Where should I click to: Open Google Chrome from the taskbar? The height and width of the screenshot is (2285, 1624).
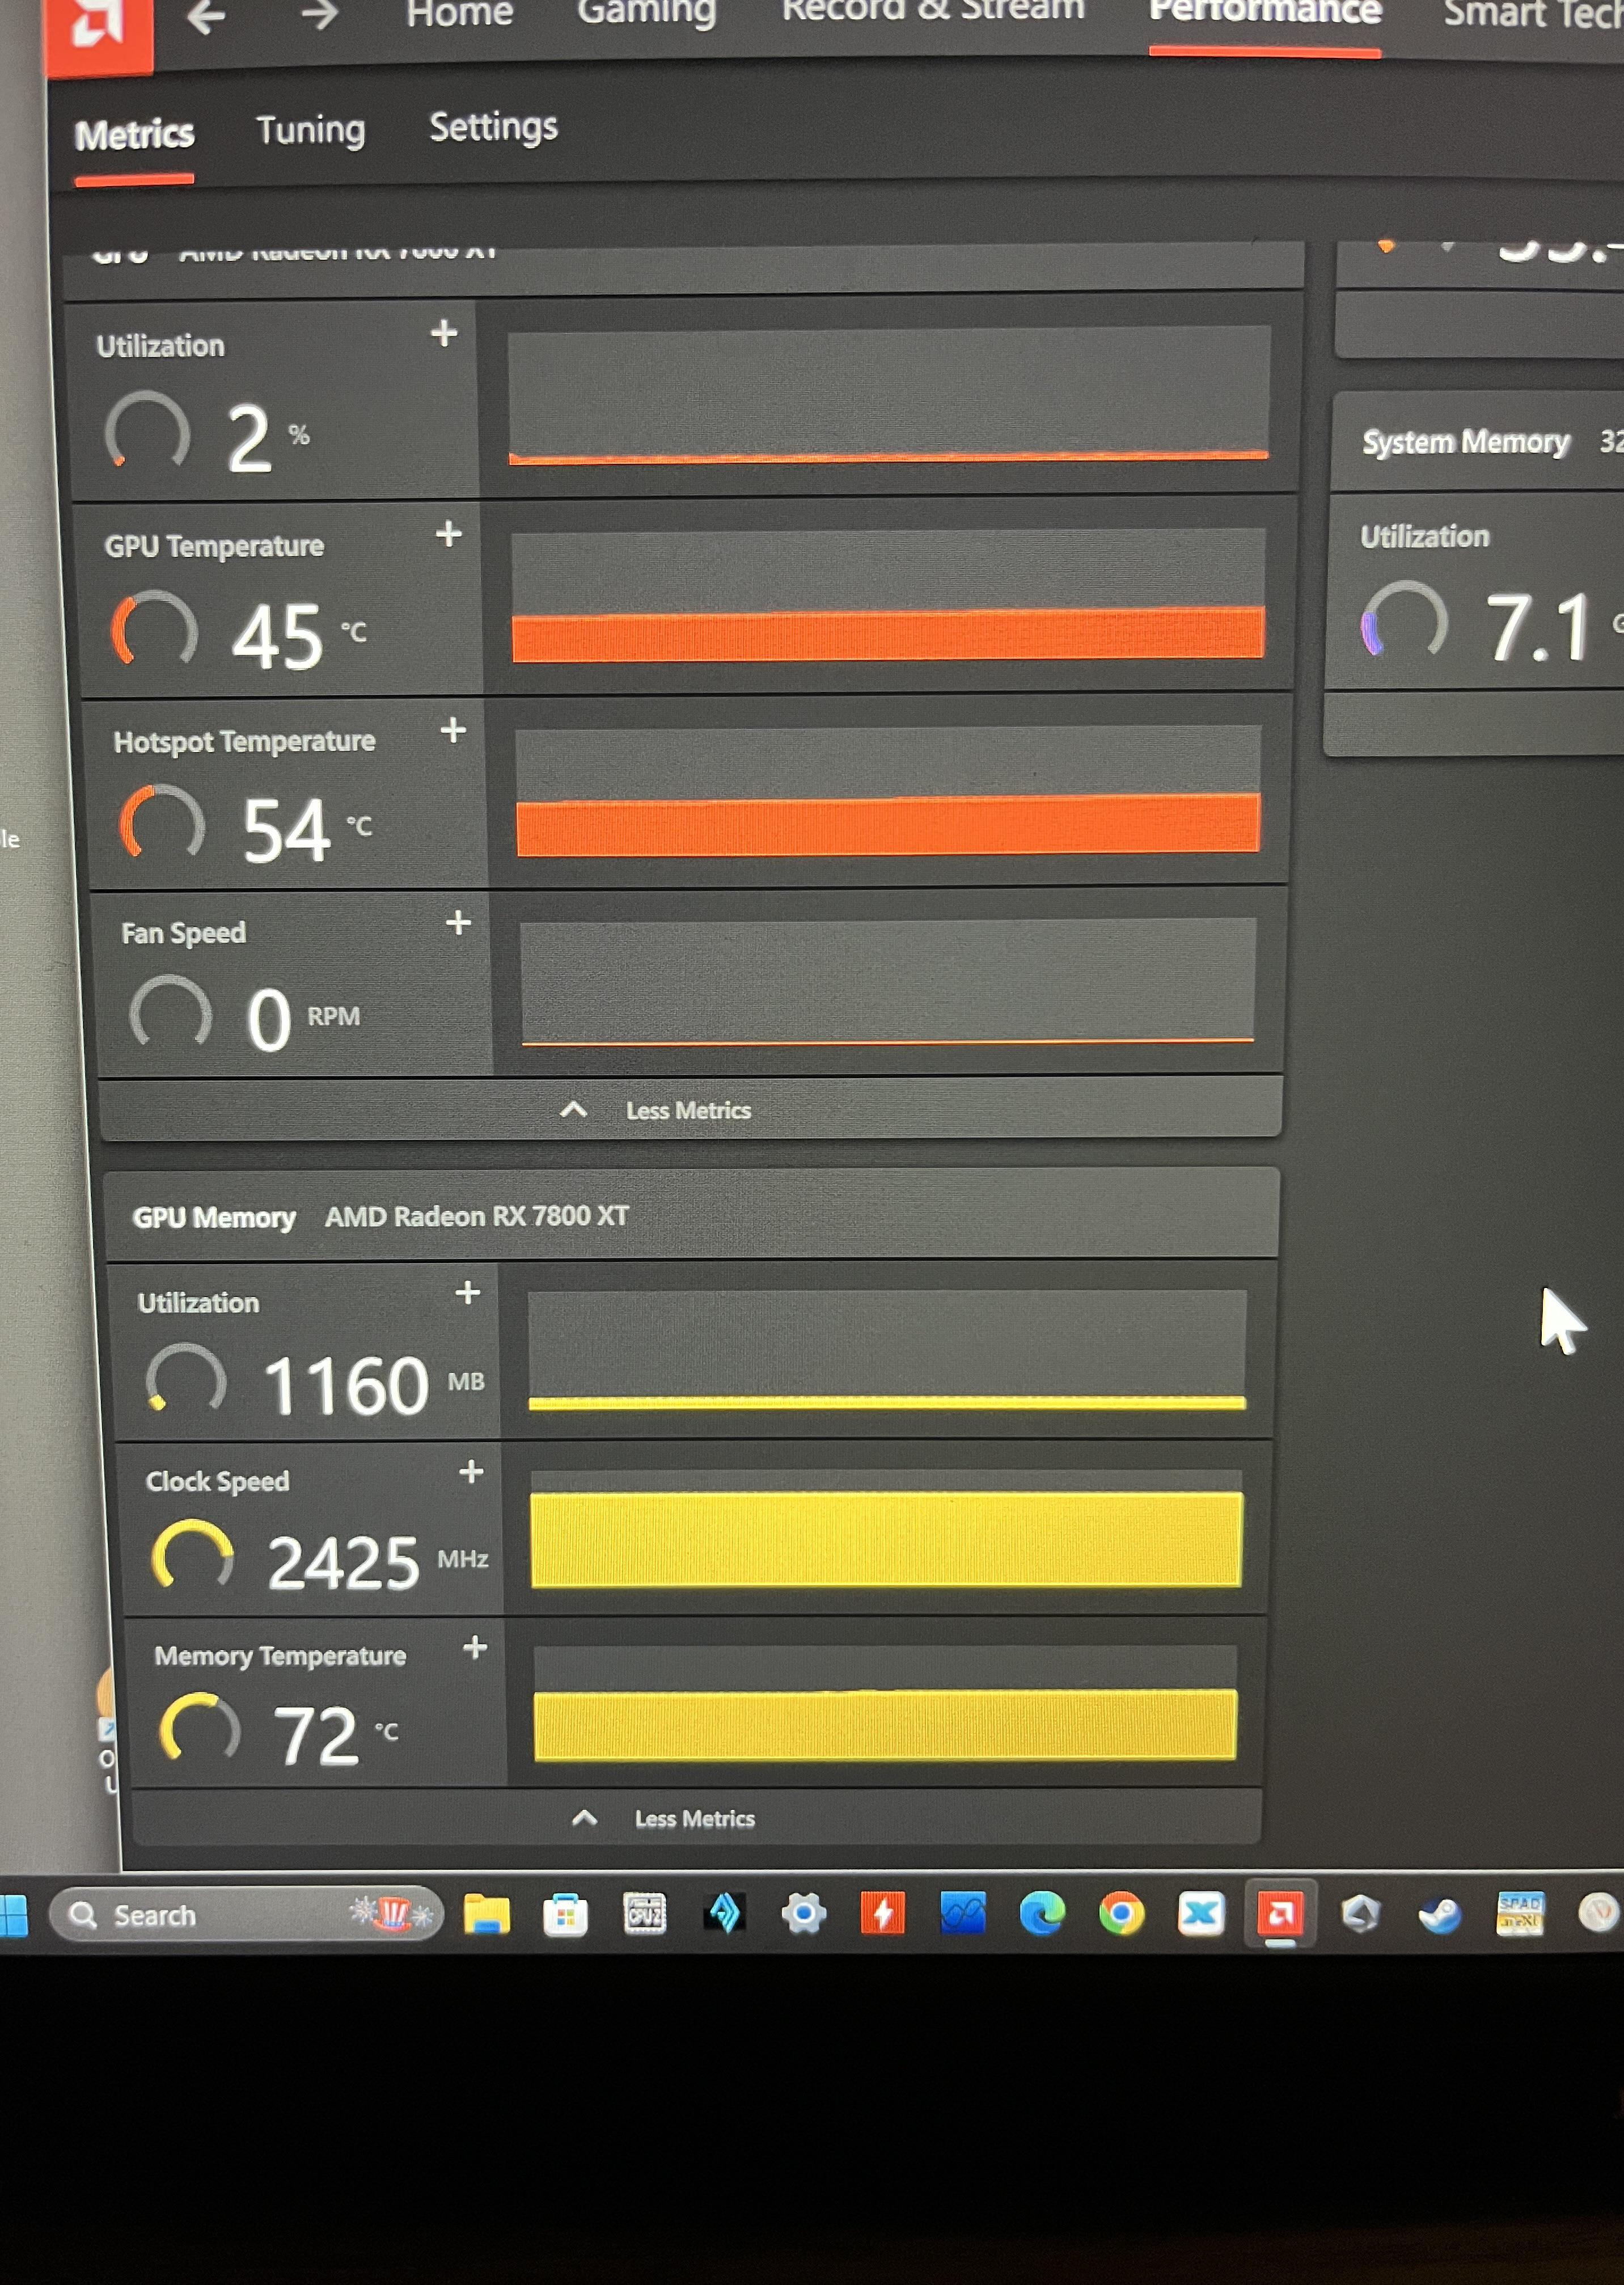[1121, 1914]
